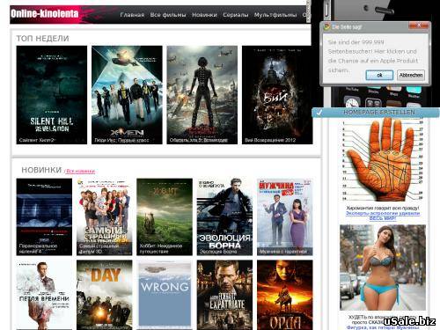The image size is (440, 330).
Task: Open the Все новинки link
Action: coord(80,171)
